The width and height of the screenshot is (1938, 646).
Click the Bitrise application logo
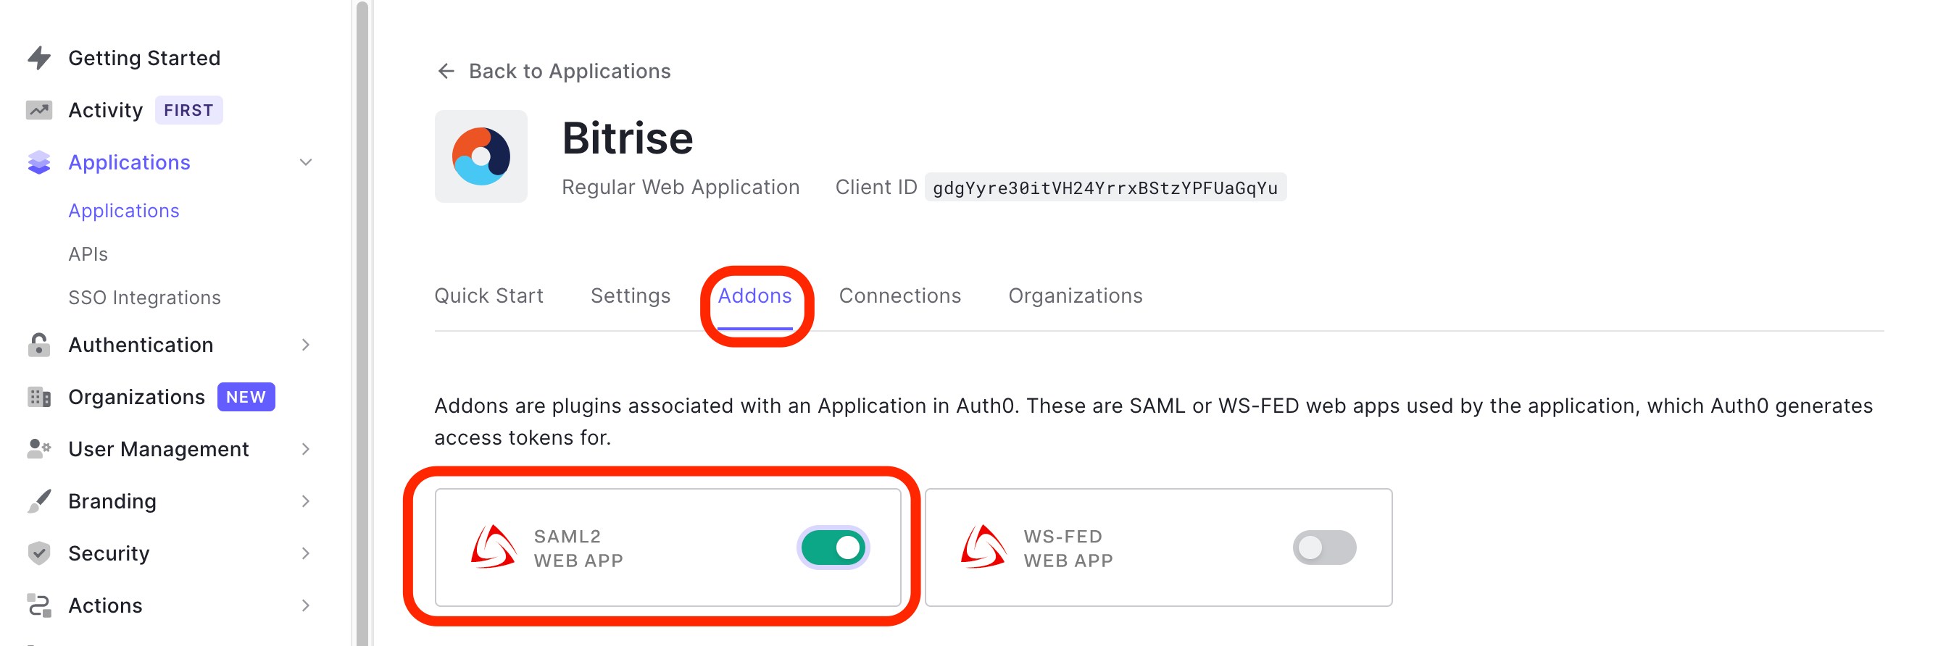pyautogui.click(x=481, y=156)
